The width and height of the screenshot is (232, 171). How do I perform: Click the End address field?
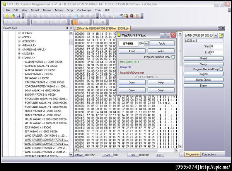click(217, 52)
